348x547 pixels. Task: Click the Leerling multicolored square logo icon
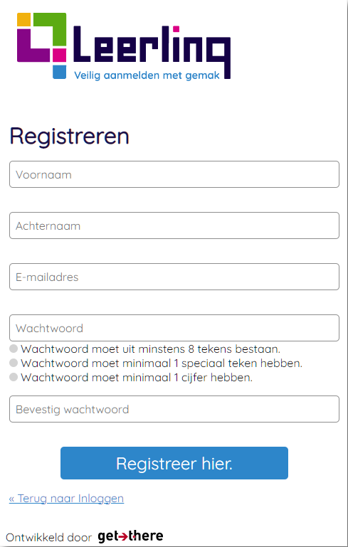pyautogui.click(x=41, y=46)
